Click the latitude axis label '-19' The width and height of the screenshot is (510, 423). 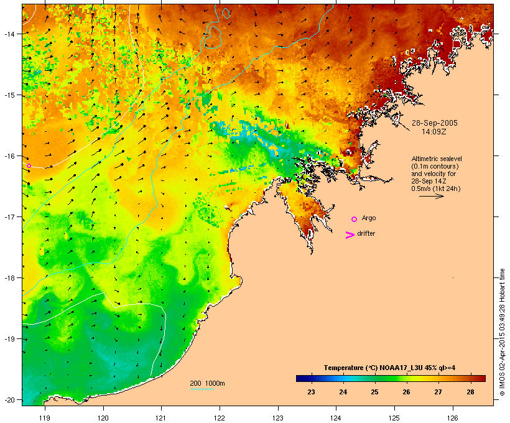pos(9,339)
